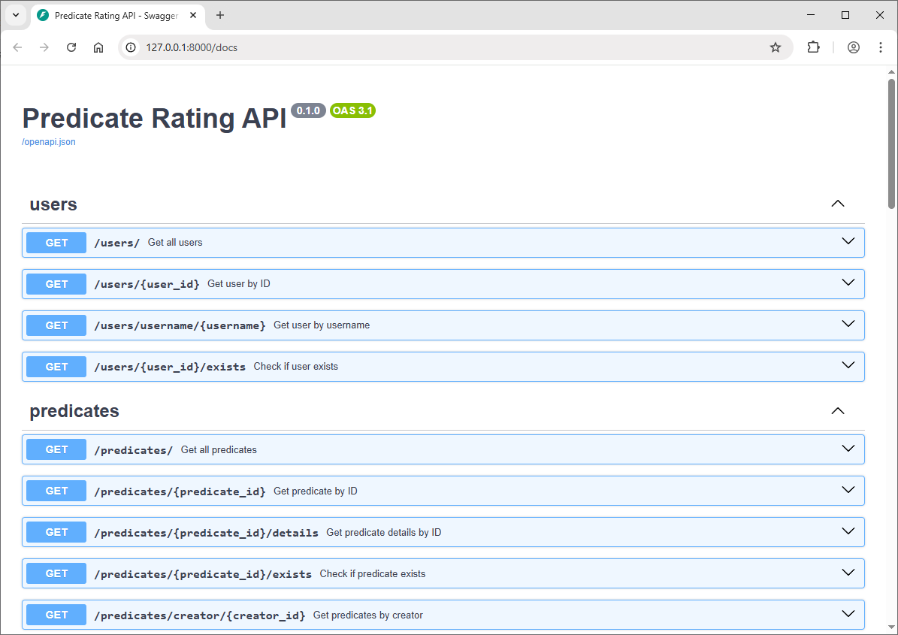Click the 'Get predicates by creator' text
898x635 pixels.
368,615
